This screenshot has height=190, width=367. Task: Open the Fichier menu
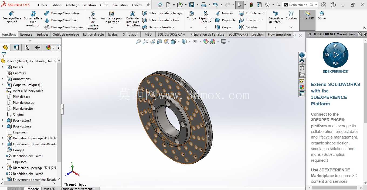click(43, 5)
